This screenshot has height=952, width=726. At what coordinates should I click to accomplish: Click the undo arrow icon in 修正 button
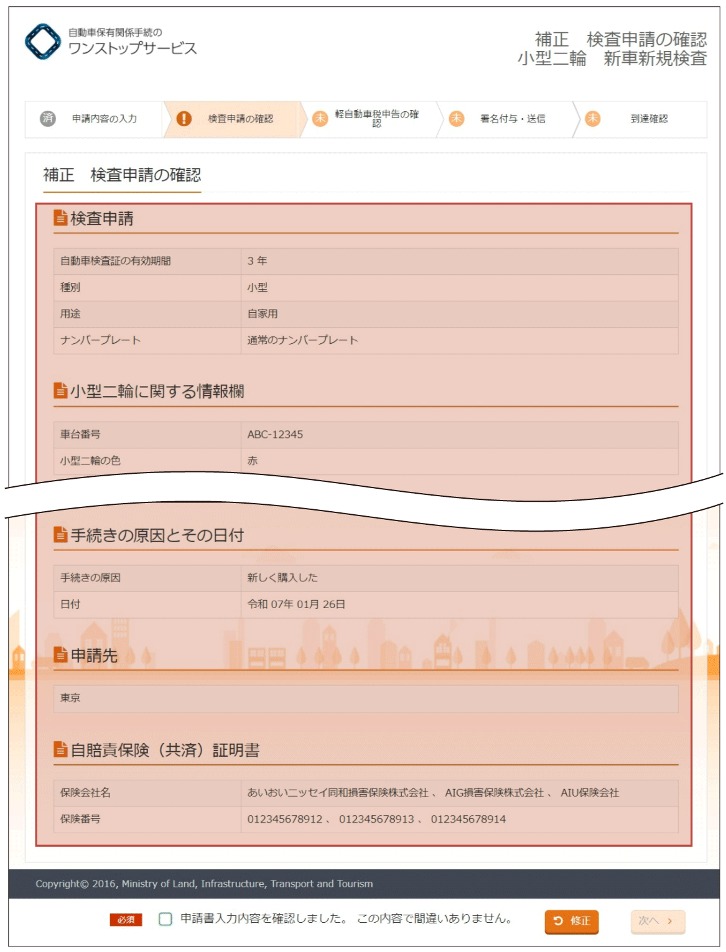558,920
